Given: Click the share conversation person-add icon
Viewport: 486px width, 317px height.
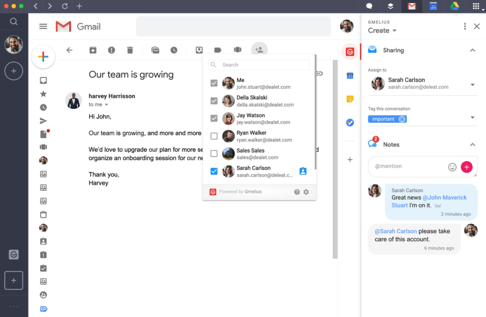Looking at the screenshot, I should click(259, 49).
